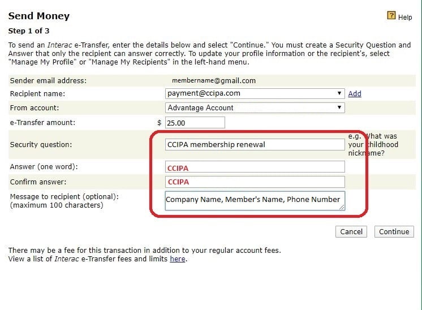422x310 pixels.
Task: Click the Advantage Account combo box
Action: click(x=255, y=107)
